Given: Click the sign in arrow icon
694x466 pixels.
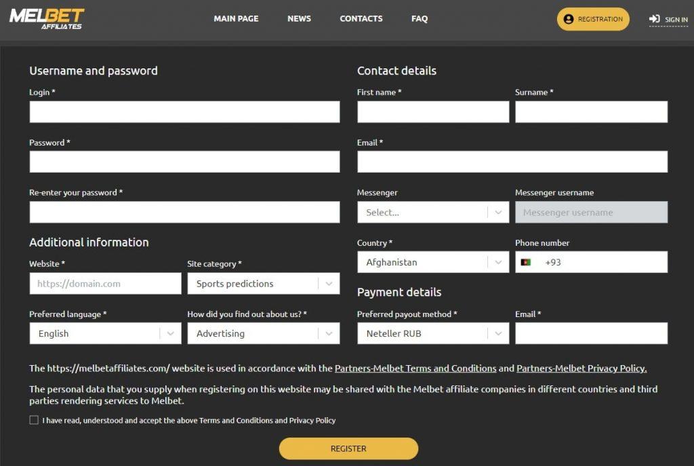Looking at the screenshot, I should click(x=654, y=20).
